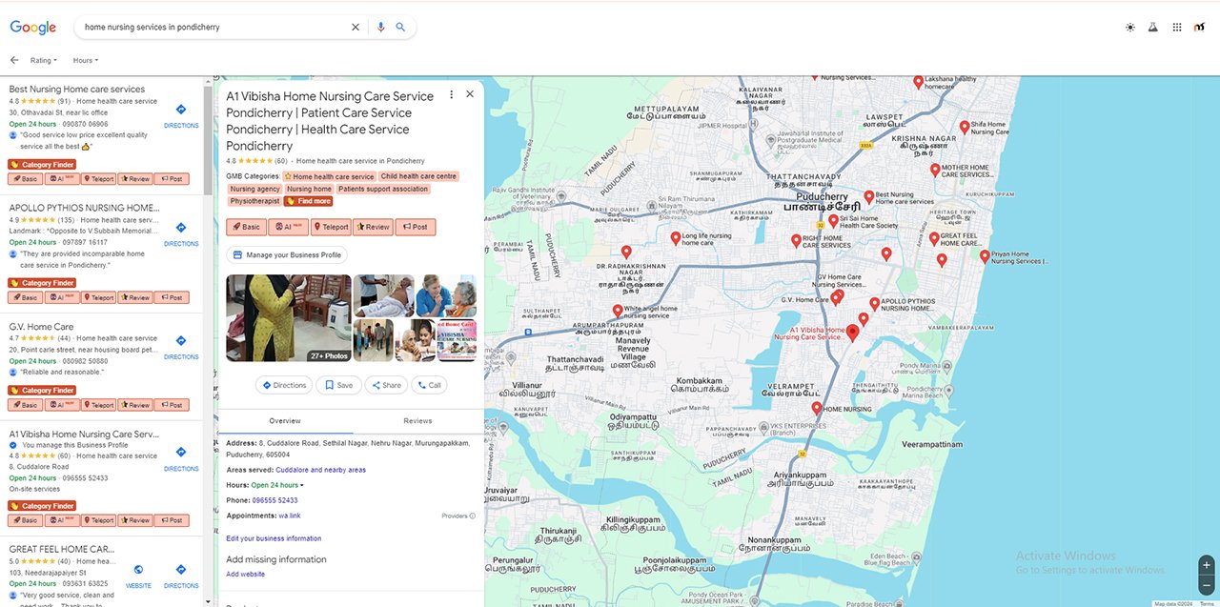This screenshot has height=607, width=1220.
Task: Open the caregiver with elderly woman photo
Action: (446, 296)
